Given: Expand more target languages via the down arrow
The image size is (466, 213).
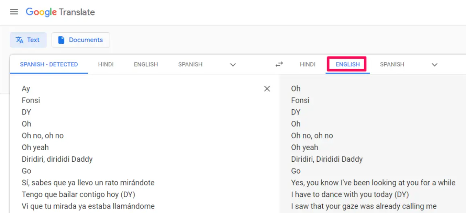Looking at the screenshot, I should tap(435, 65).
